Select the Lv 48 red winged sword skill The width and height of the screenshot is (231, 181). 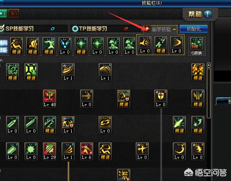pos(50,98)
